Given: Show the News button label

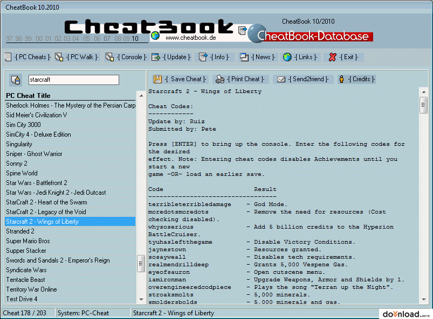Looking at the screenshot, I should coord(263,57).
